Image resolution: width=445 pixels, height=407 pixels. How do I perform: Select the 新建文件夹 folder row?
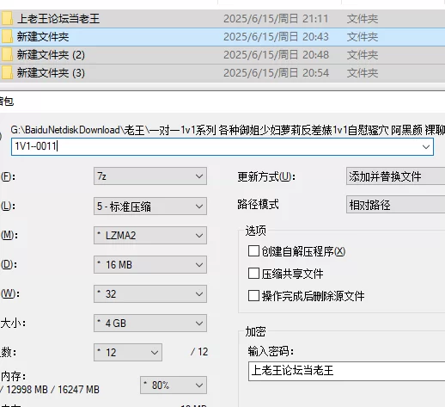pyautogui.click(x=222, y=37)
